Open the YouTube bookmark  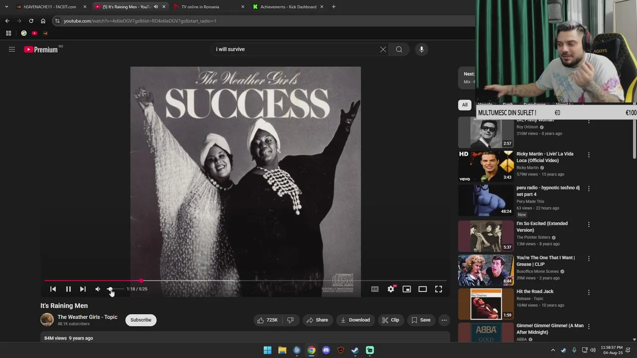pos(34,33)
